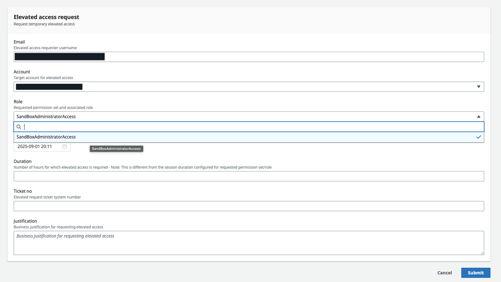The width and height of the screenshot is (501, 282).
Task: Click the magnifier icon in the Role search box
Action: (x=19, y=127)
